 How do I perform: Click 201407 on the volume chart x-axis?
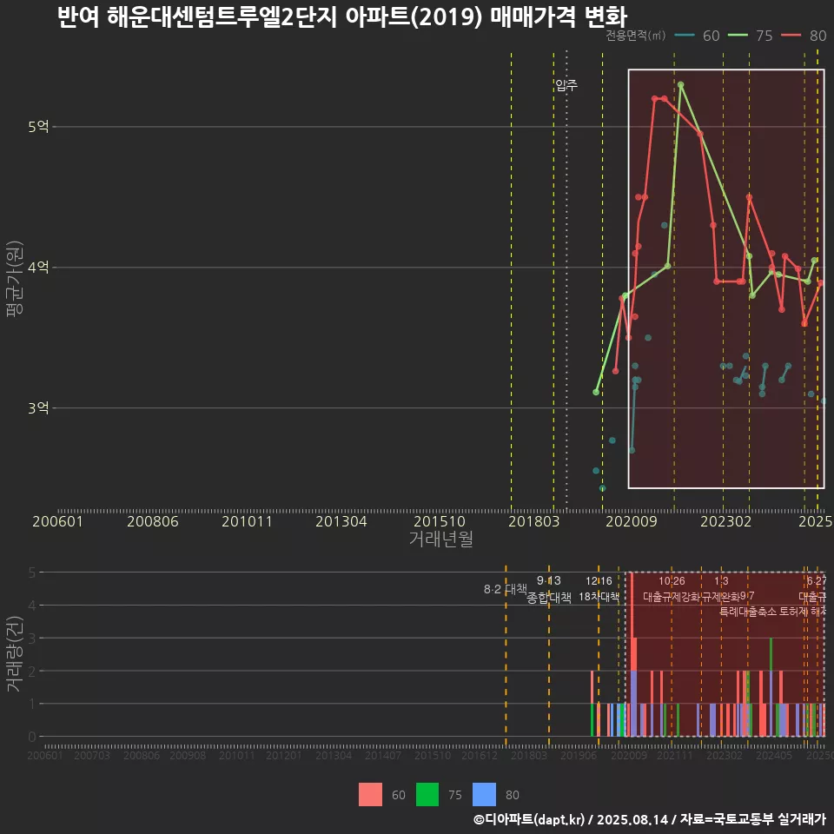click(x=383, y=755)
